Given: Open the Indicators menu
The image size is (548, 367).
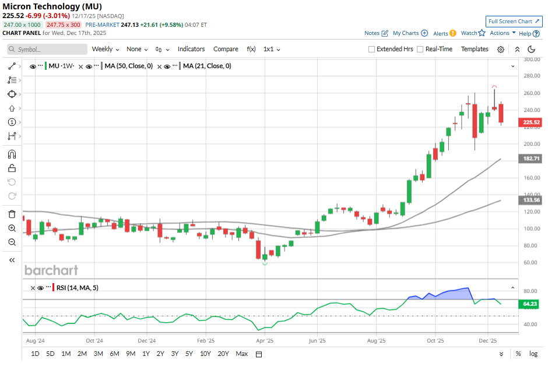Looking at the screenshot, I should pos(191,50).
